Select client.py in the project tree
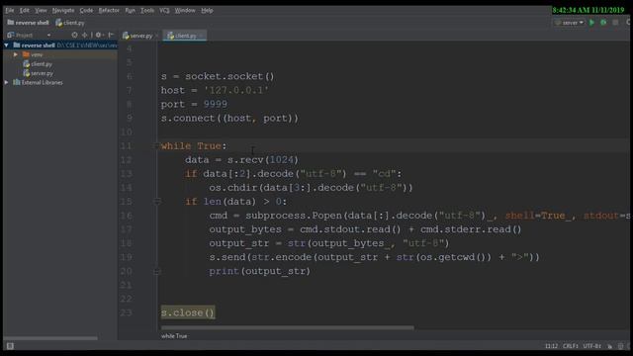 [x=38, y=63]
